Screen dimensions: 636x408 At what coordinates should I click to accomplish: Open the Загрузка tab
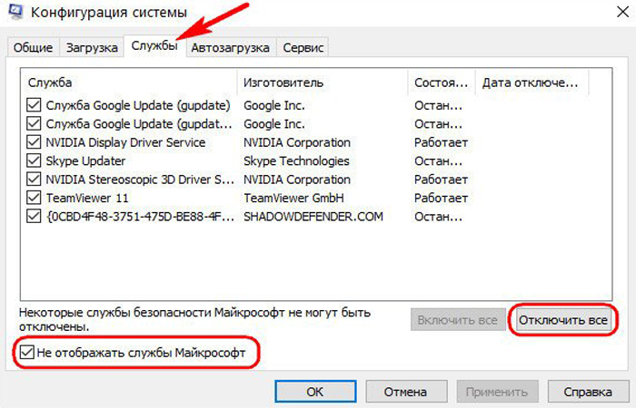click(x=90, y=48)
